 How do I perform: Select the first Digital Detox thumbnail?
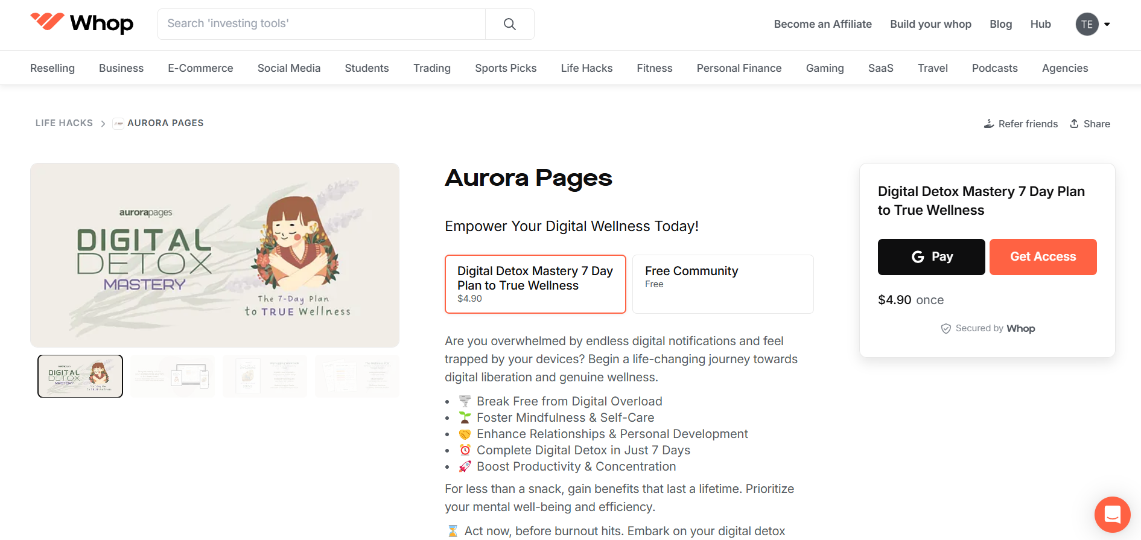pos(80,376)
